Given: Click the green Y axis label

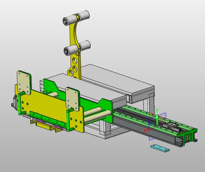Looking at the screenshot, I should coord(157,110).
